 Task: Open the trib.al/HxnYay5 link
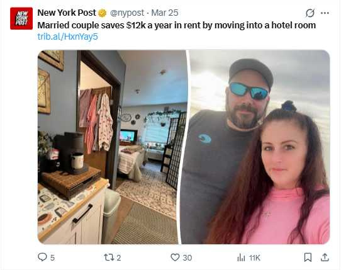67,37
